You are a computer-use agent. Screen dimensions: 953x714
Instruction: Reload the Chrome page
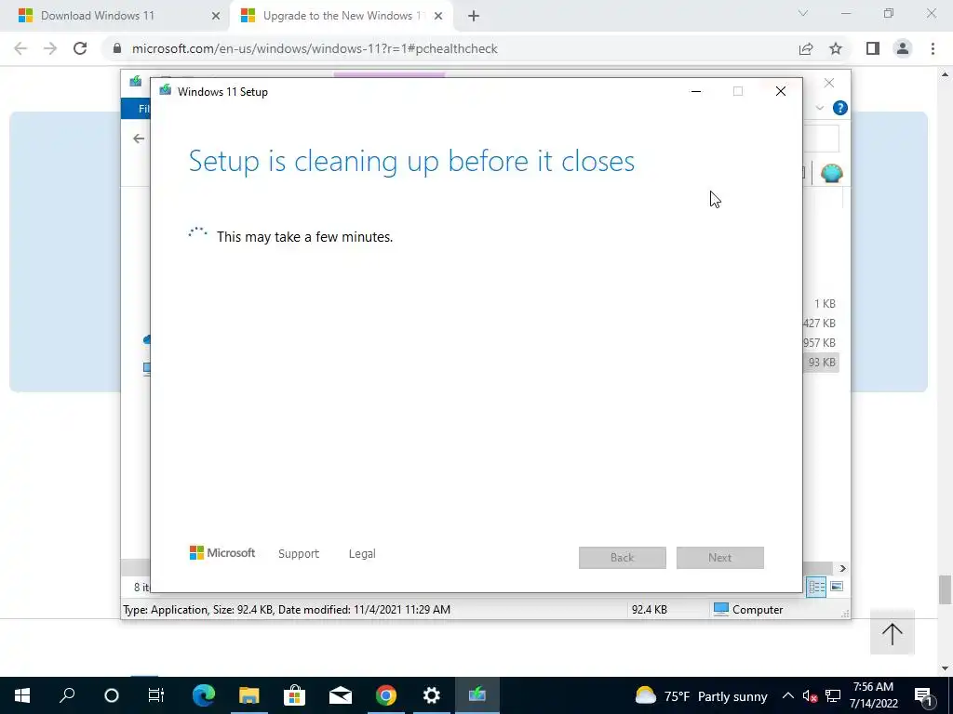80,48
